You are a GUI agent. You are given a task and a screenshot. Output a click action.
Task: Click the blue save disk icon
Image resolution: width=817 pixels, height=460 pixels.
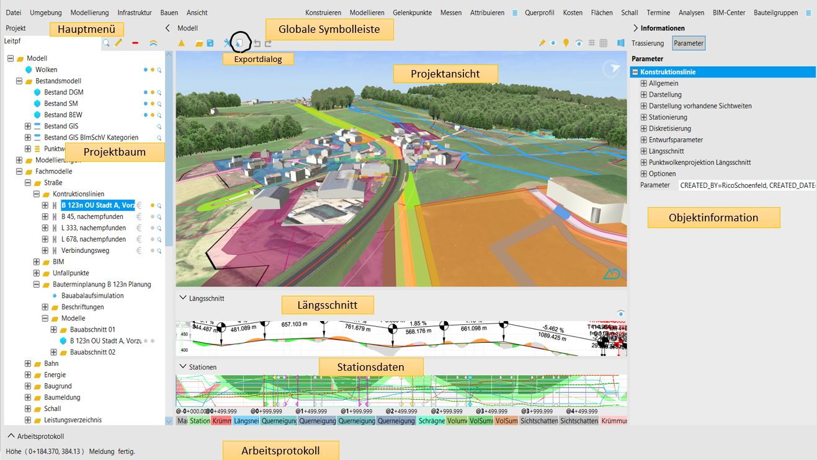[210, 43]
